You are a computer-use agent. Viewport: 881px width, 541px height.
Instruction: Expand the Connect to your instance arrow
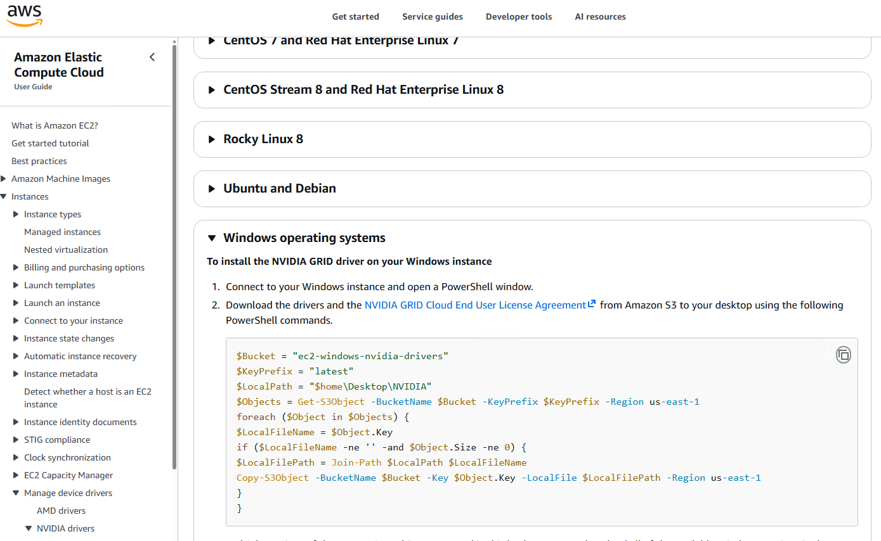[x=16, y=321]
